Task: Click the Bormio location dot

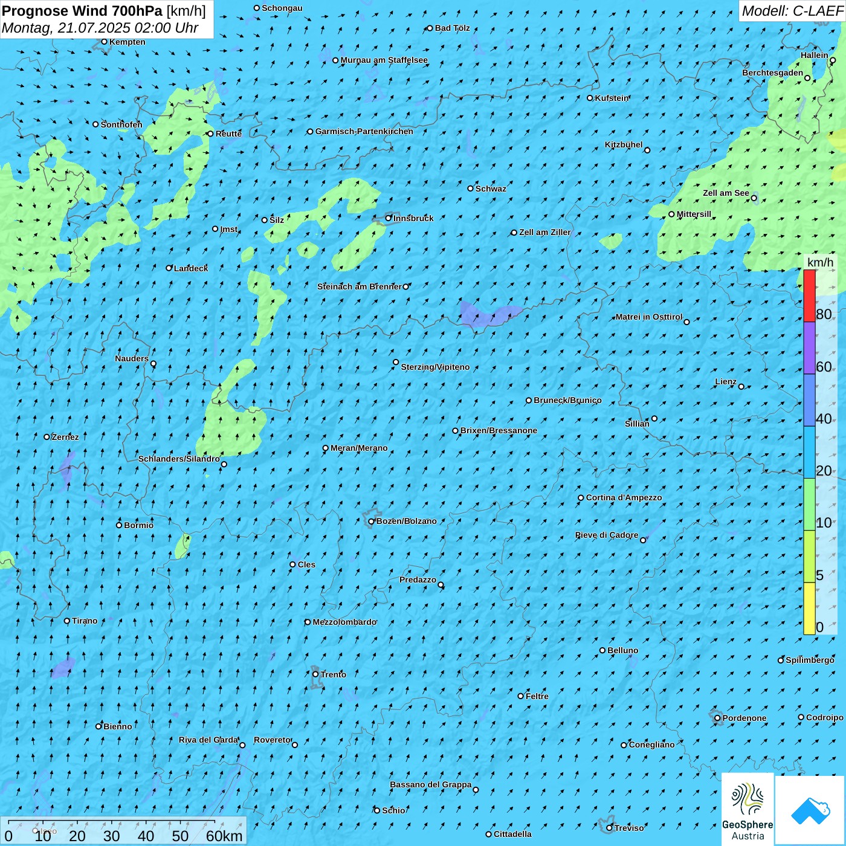Action: [119, 525]
